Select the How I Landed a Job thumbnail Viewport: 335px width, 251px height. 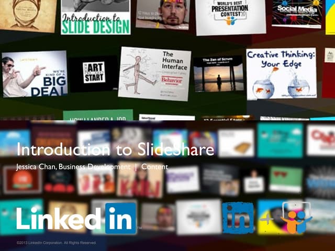tap(98, 115)
